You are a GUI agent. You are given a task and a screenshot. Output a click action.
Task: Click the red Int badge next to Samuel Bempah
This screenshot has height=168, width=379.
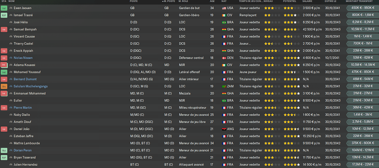point(4,29)
